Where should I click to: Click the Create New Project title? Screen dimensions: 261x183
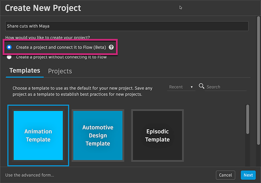click(43, 8)
